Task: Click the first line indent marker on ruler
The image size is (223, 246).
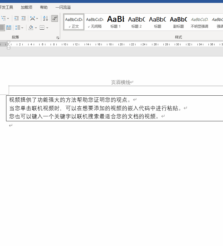Action: point(9,42)
